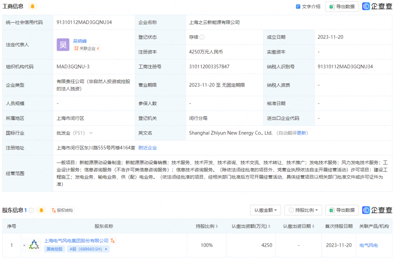Sort by 认缴出资额(万元) column header
Image resolution: width=395 pixels, height=261 pixels.
tap(252, 226)
